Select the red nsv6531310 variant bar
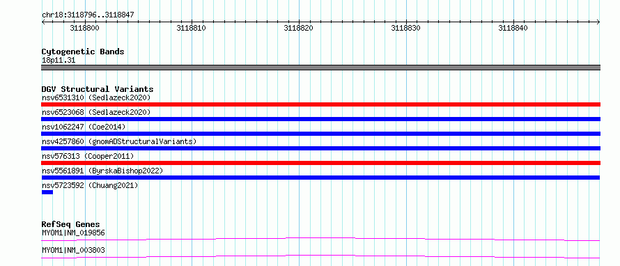This screenshot has width=620, height=266. point(320,104)
